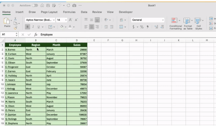Open the Page Layout tab
The height and width of the screenshot is (127, 216).
point(49,12)
